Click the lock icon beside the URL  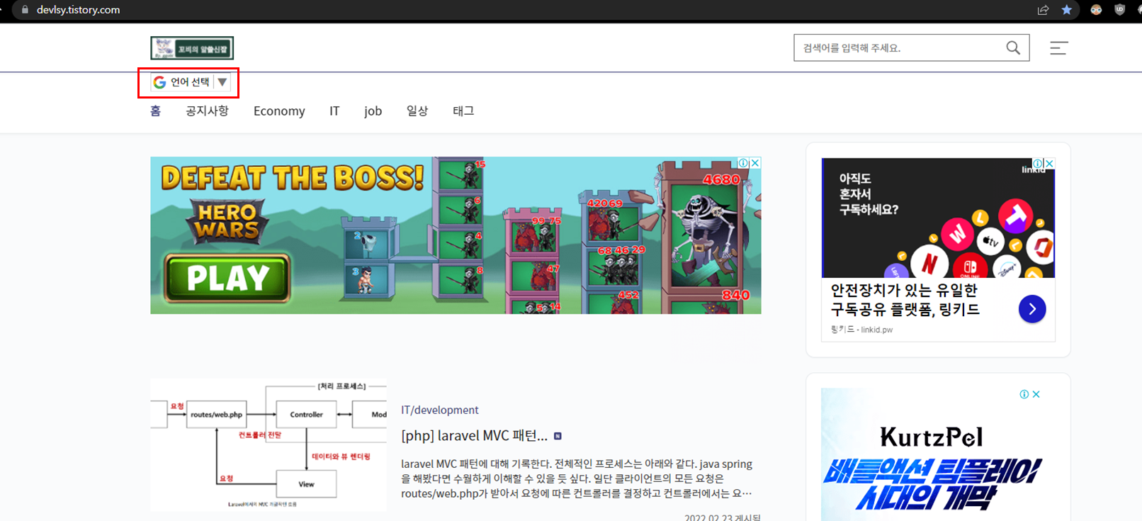pos(26,10)
